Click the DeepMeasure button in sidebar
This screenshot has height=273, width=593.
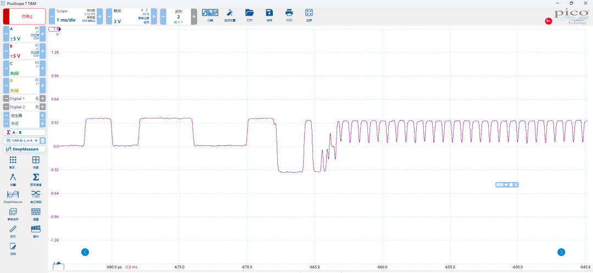click(24, 149)
